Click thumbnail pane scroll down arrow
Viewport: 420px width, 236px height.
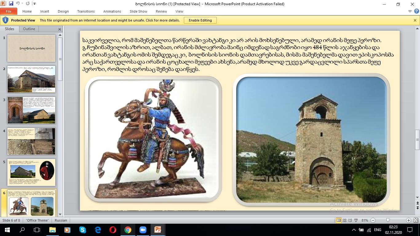pos(60,214)
